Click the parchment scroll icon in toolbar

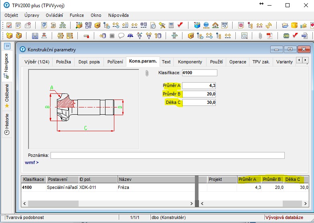pyautogui.click(x=53, y=25)
